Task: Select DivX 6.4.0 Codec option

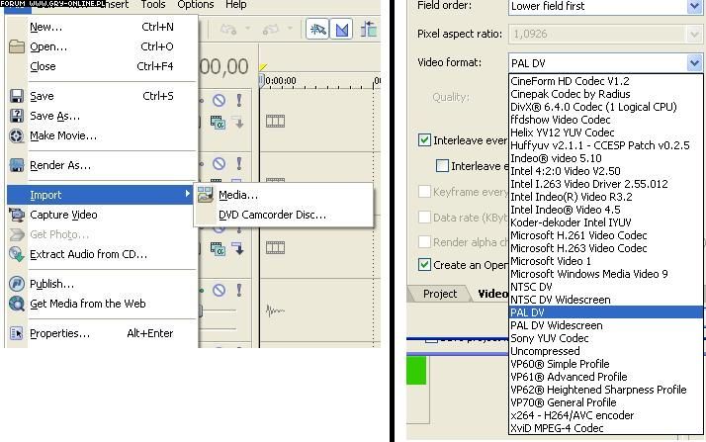Action: (x=605, y=107)
